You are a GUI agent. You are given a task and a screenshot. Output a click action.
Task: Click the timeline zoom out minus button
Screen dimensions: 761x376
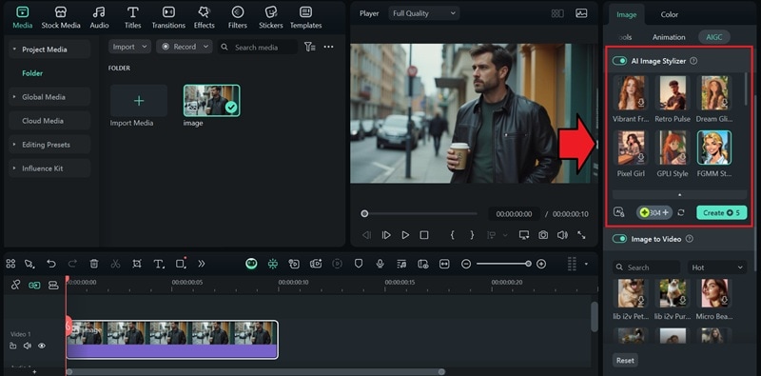[x=466, y=264]
